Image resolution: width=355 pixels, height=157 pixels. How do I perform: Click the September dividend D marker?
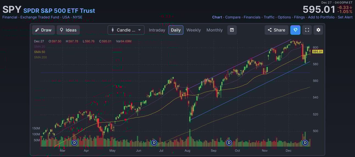click(229, 143)
